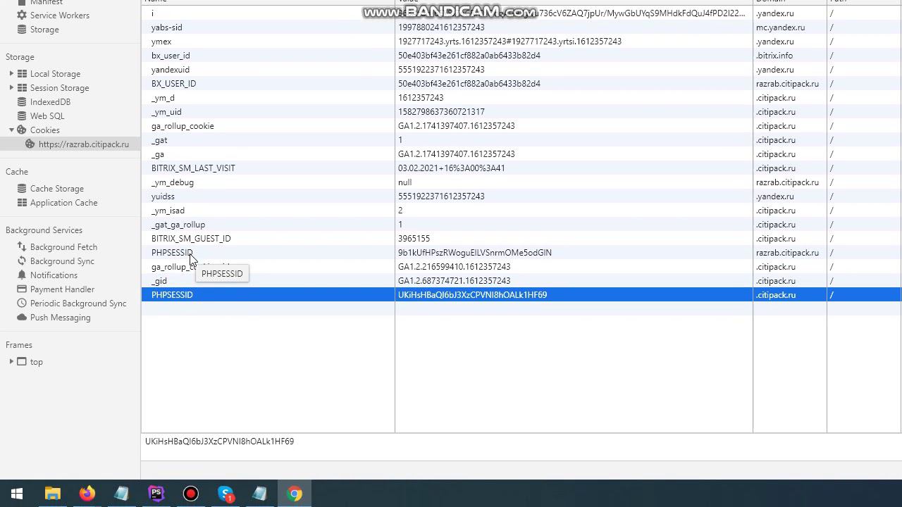Select the ymex cookie name
Image resolution: width=902 pixels, height=507 pixels.
(161, 41)
